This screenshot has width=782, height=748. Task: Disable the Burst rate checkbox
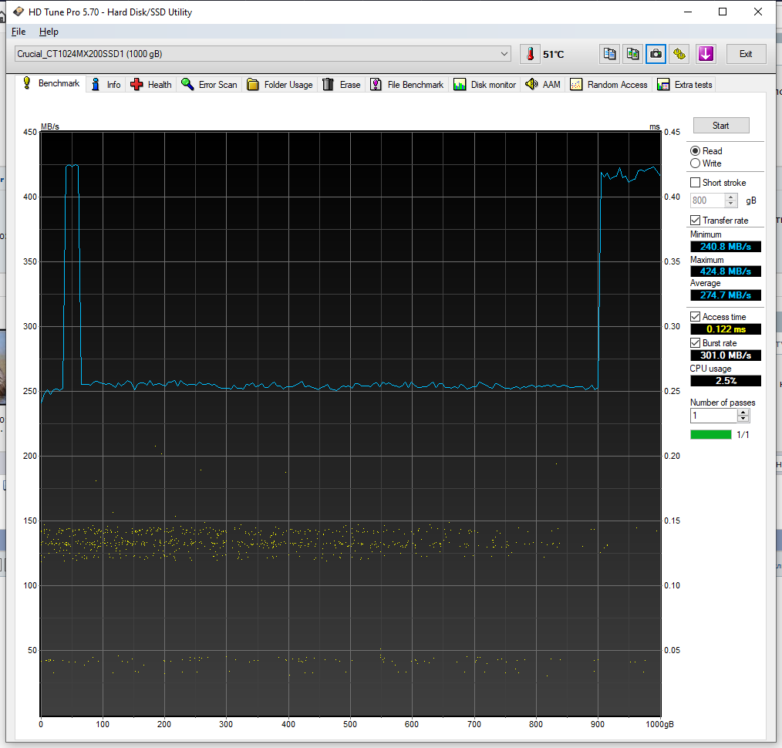pyautogui.click(x=696, y=343)
